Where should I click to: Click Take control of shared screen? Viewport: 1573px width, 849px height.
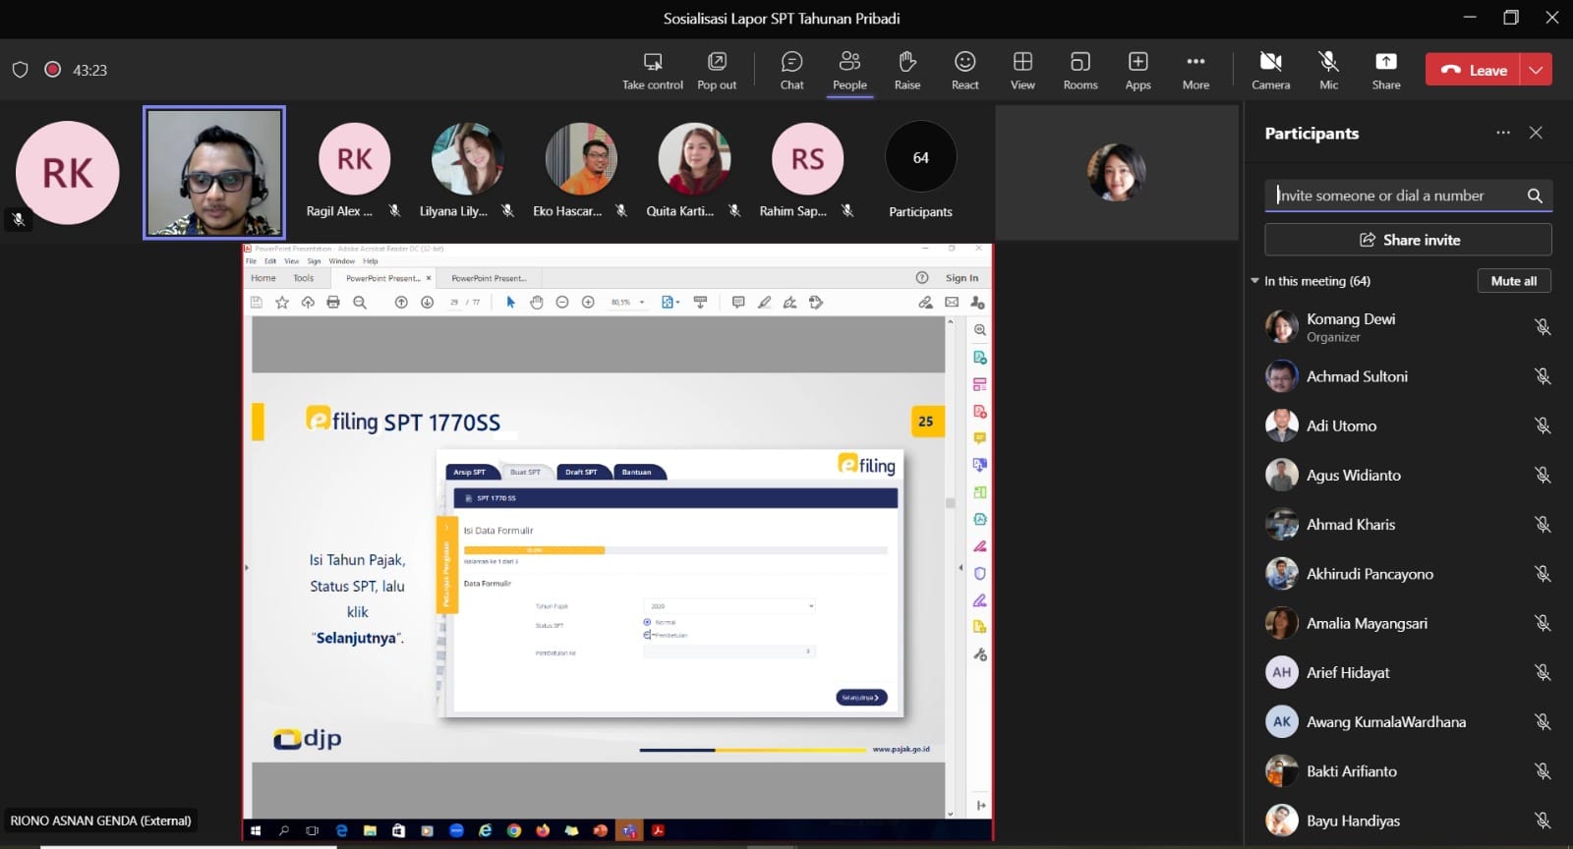(652, 71)
